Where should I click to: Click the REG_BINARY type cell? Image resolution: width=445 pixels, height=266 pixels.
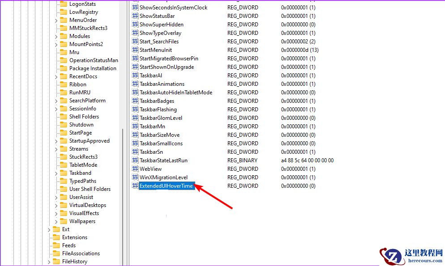[242, 160]
